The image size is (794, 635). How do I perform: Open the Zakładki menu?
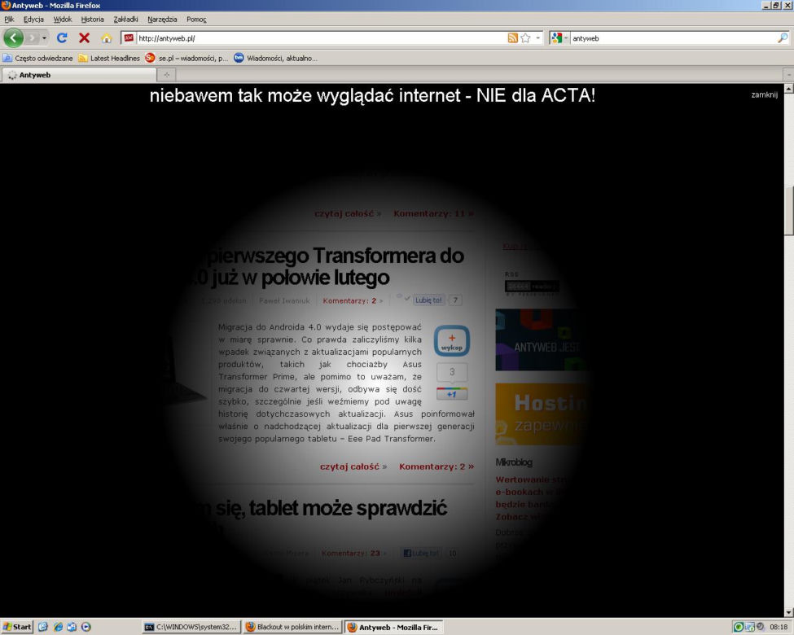coord(125,20)
